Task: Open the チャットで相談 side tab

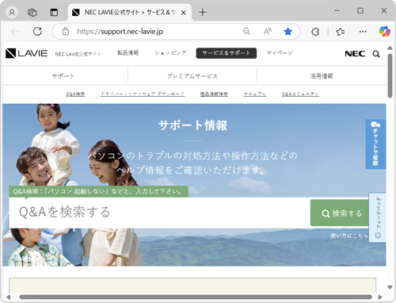Action: point(375,144)
